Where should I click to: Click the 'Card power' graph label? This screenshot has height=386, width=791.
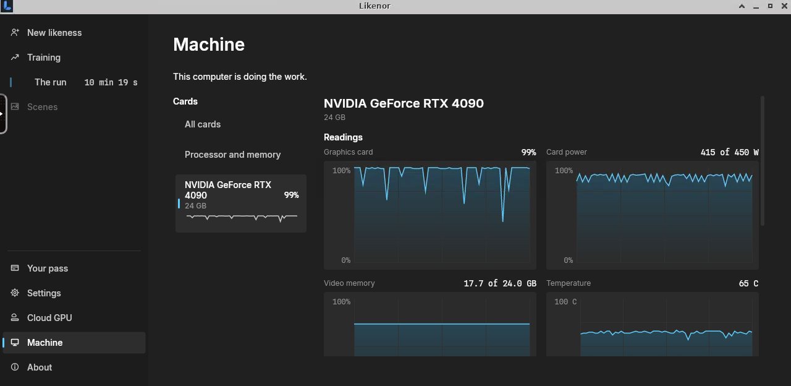[x=567, y=152]
